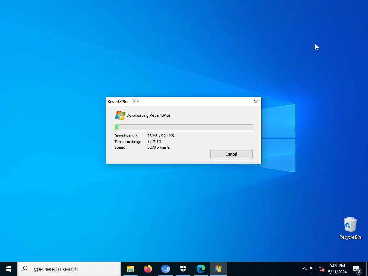The width and height of the screenshot is (368, 276).
Task: Open network status tray icon
Action: (313, 269)
